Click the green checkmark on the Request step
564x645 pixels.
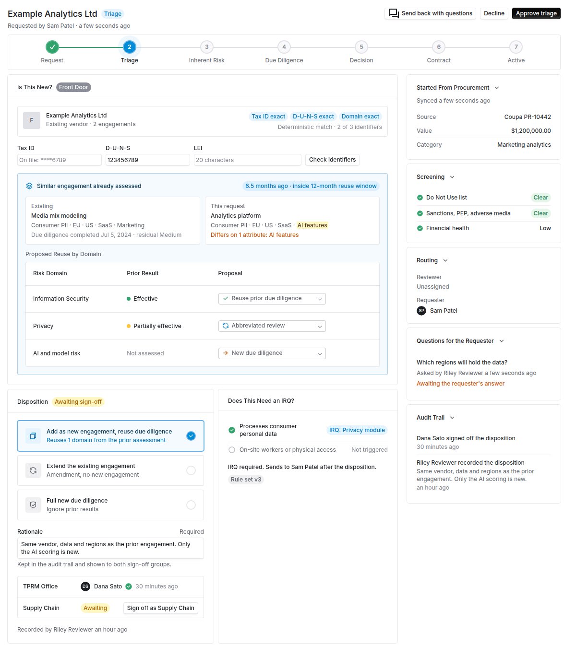pyautogui.click(x=52, y=47)
